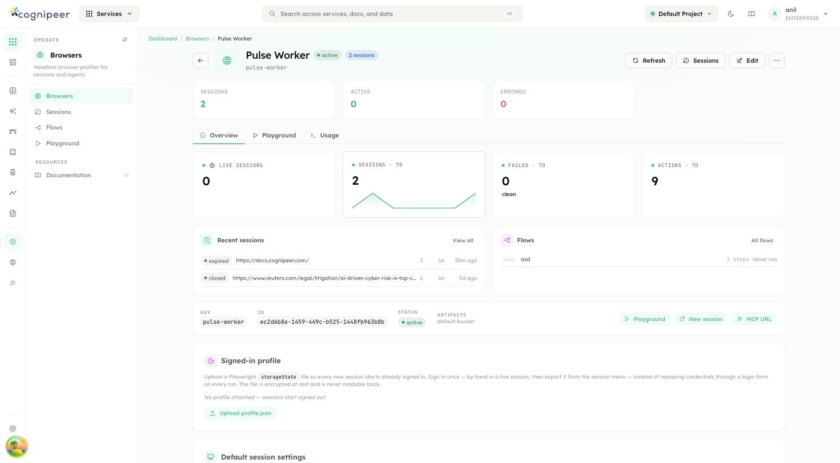Screen dimensions: 840x463
Task: Click Upload profile.json button
Action: coord(240,413)
